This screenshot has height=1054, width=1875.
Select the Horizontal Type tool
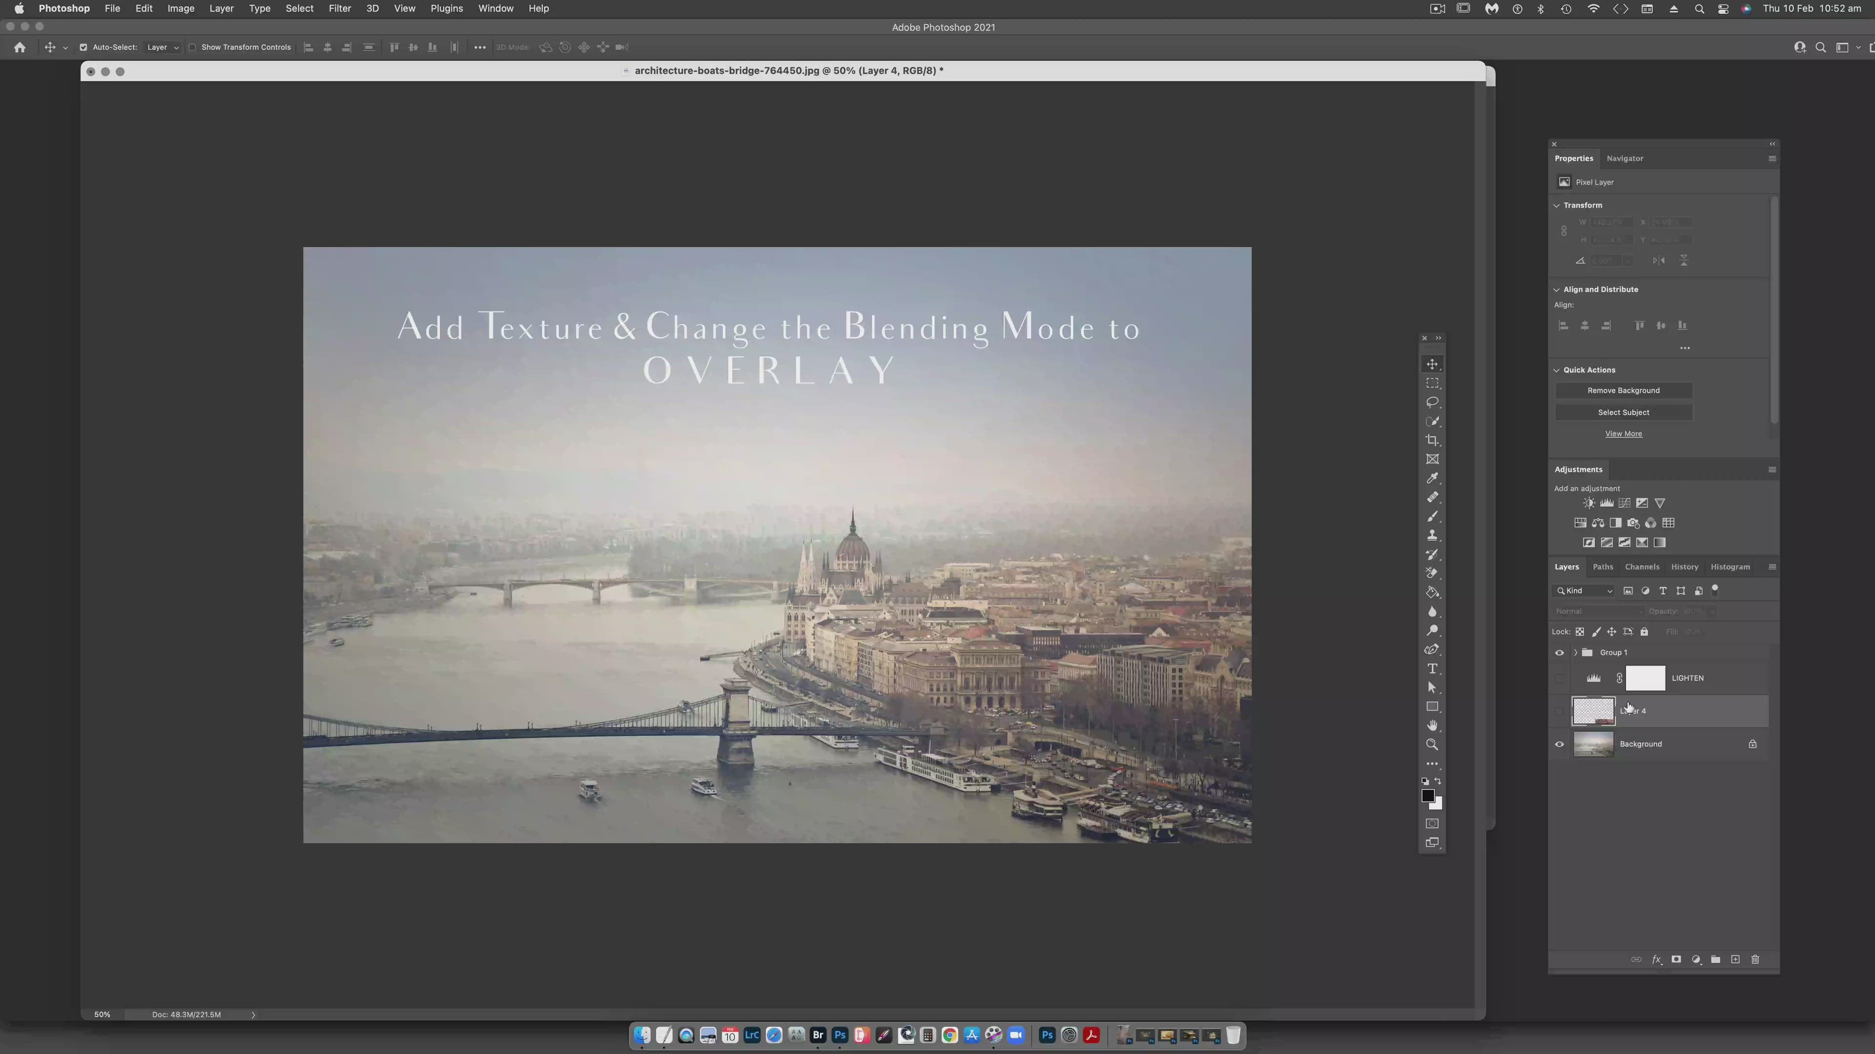(x=1432, y=669)
